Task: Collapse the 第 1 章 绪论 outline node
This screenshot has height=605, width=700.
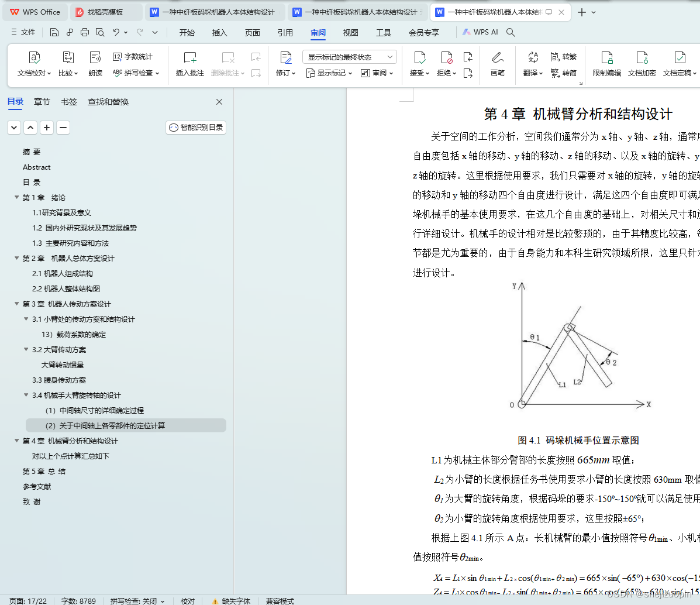Action: 16,197
